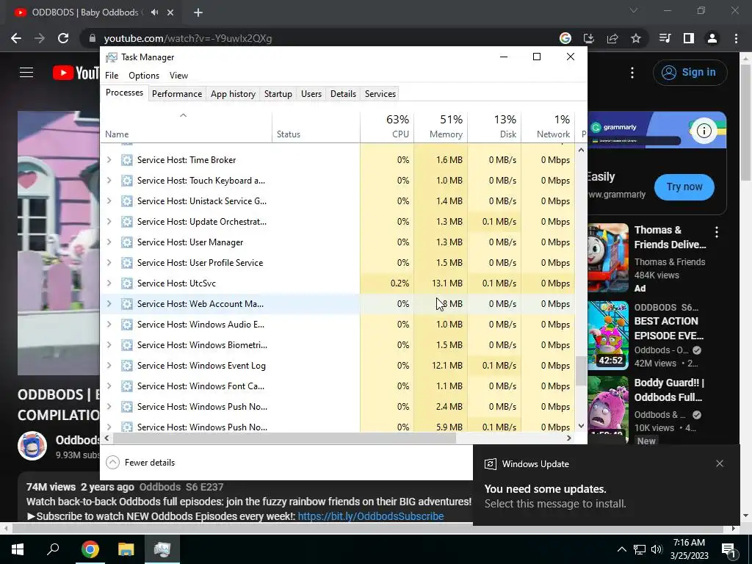The image size is (752, 564).
Task: Collapse Task Manager with Fewer details
Action: [x=140, y=463]
